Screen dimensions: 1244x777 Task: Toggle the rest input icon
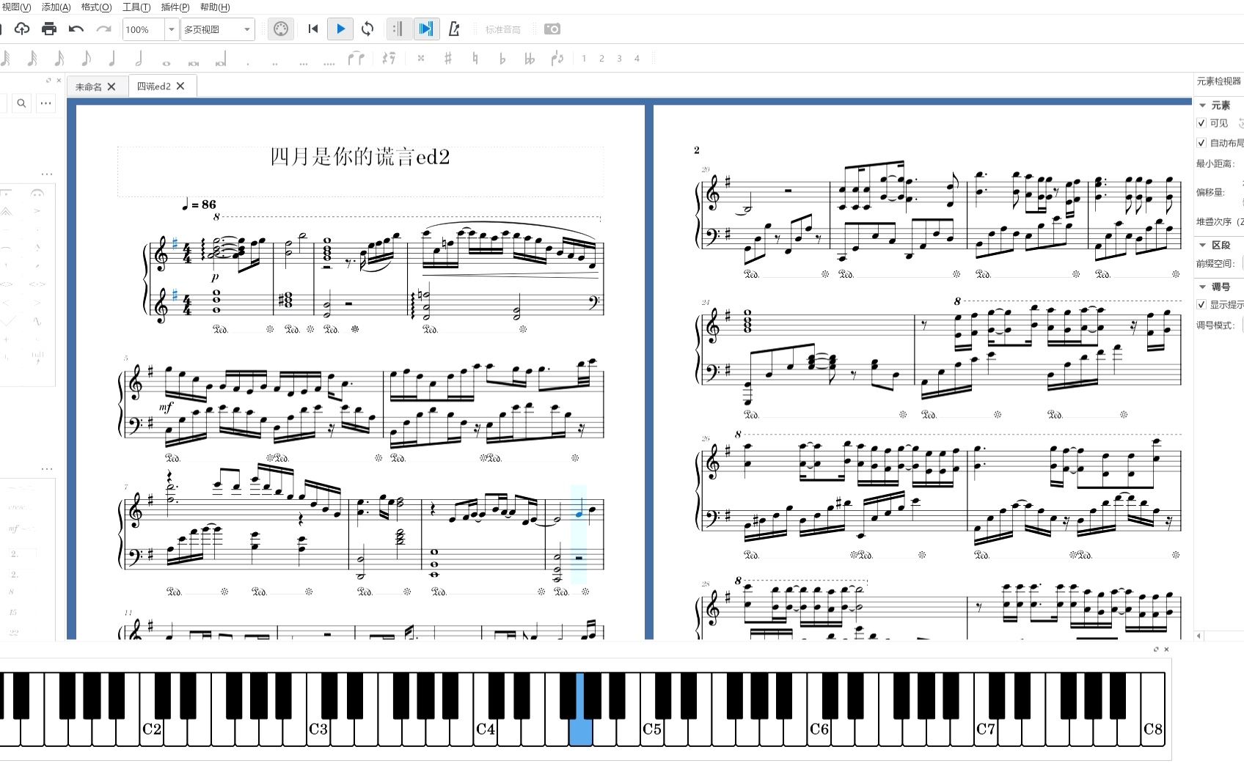(x=389, y=58)
